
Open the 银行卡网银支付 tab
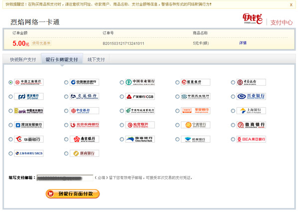tap(62, 59)
